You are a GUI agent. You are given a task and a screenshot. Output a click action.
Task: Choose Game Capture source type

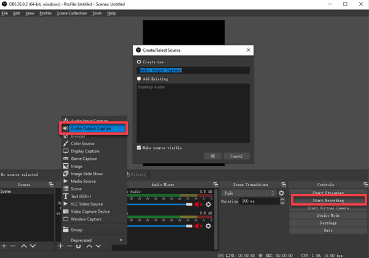point(84,159)
